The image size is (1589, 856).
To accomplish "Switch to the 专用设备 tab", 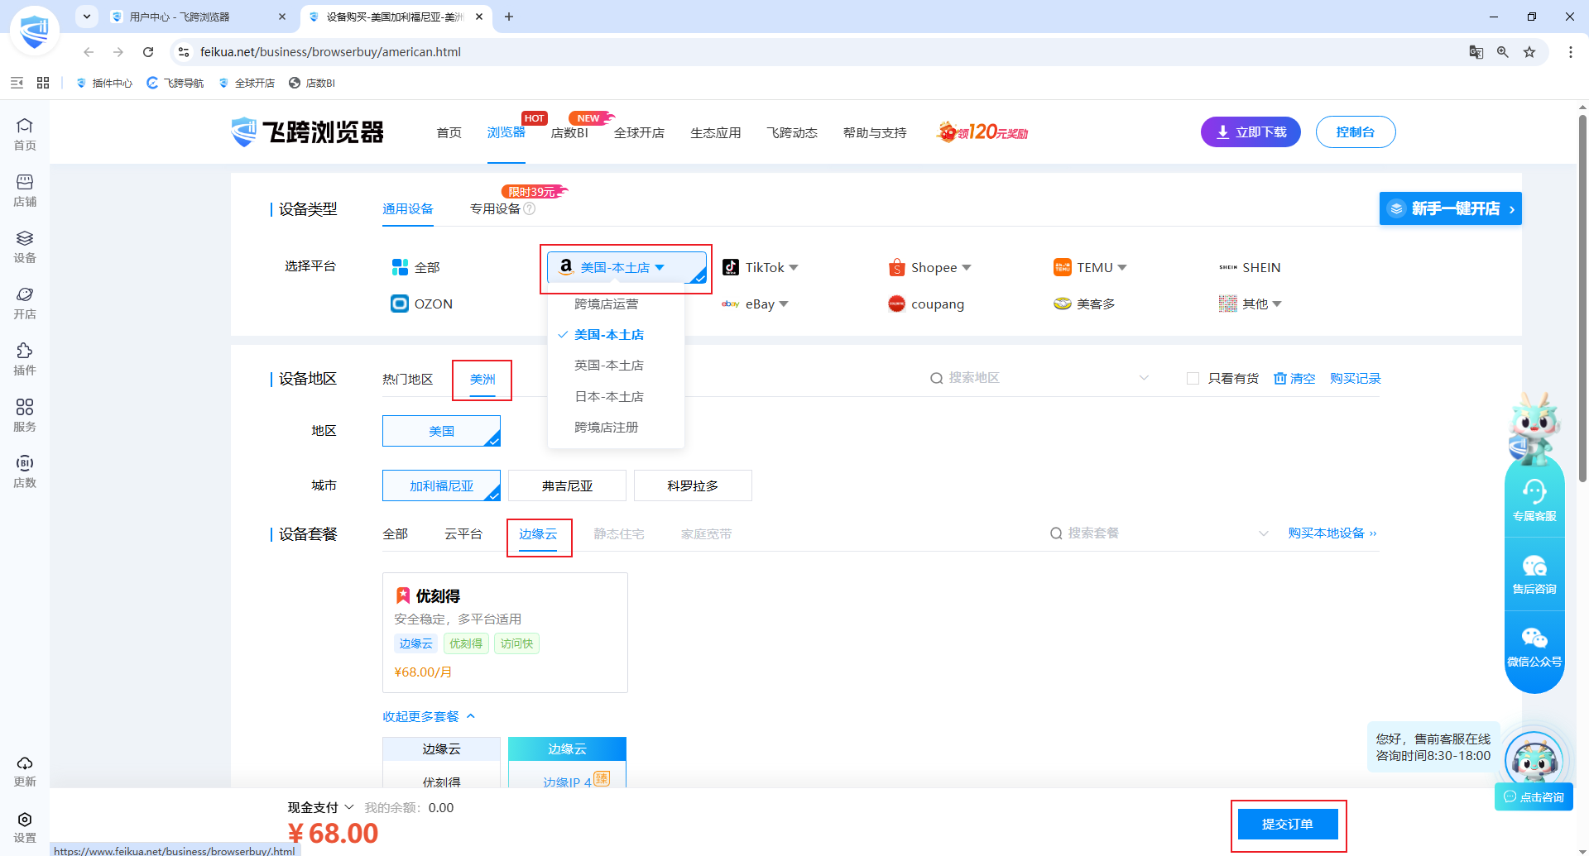I will [495, 208].
